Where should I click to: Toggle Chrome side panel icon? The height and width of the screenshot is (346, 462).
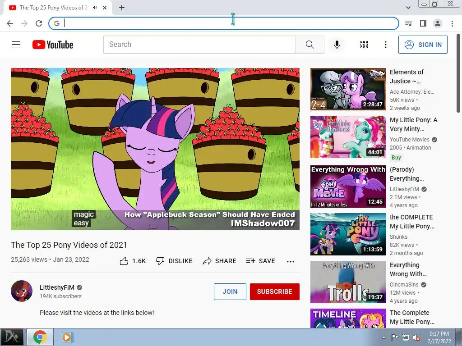coord(423,23)
